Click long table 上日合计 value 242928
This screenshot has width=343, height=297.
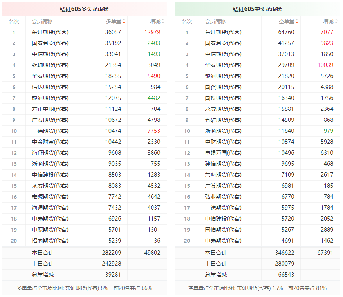click(112, 264)
